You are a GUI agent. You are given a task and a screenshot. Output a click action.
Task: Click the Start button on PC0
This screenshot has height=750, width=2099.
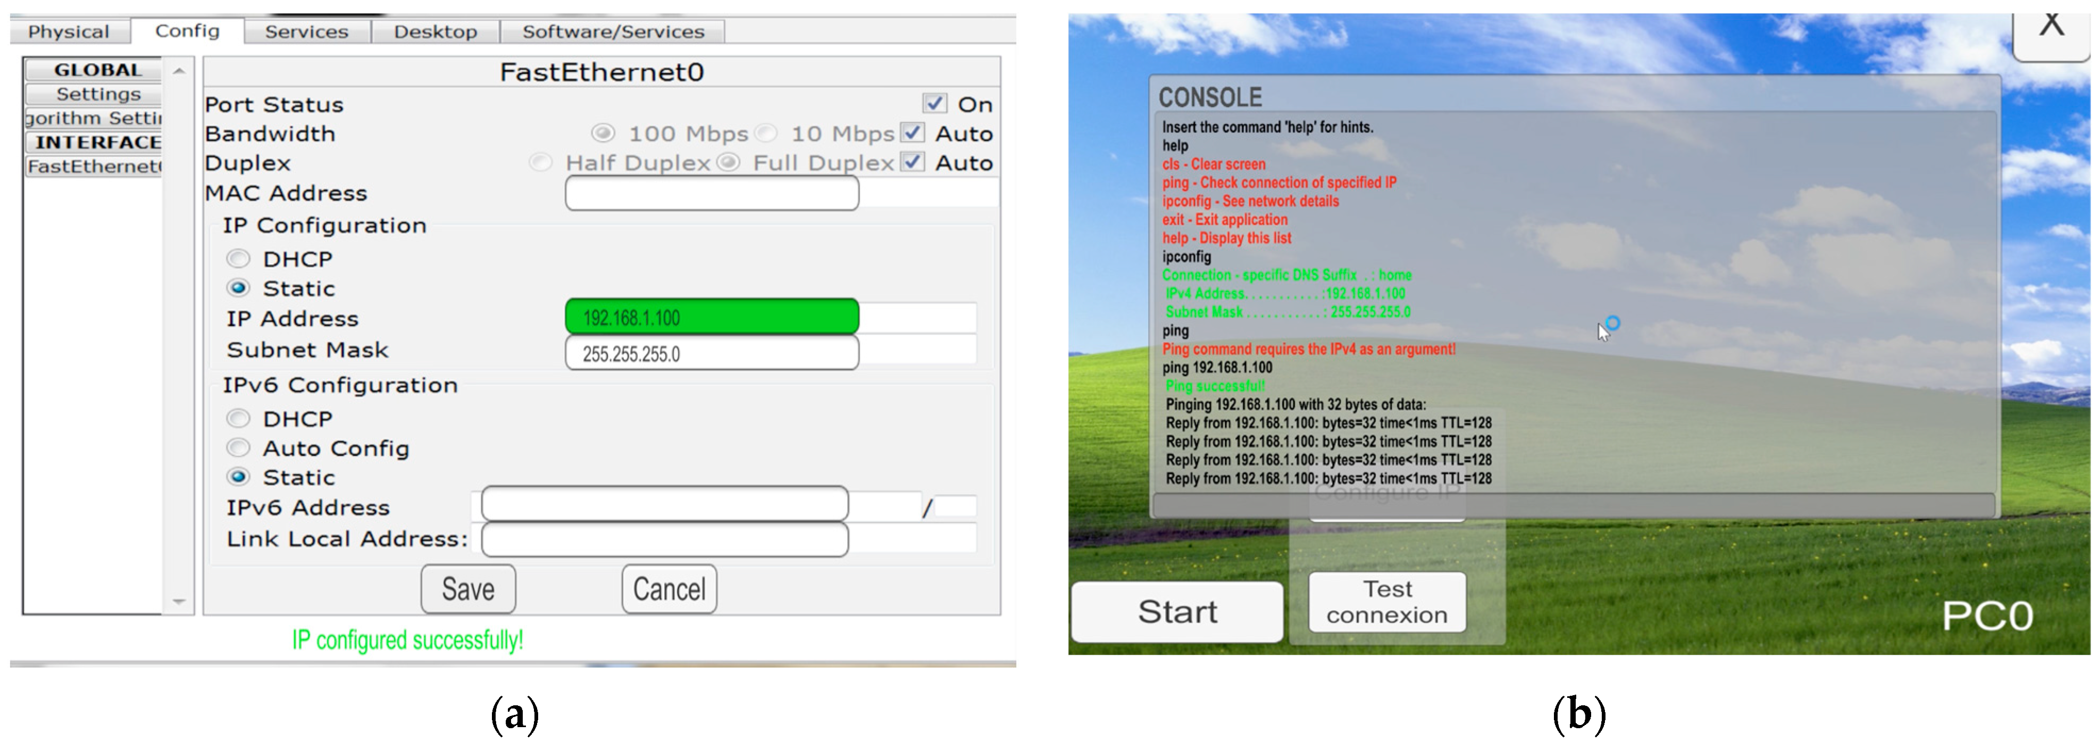1177,611
